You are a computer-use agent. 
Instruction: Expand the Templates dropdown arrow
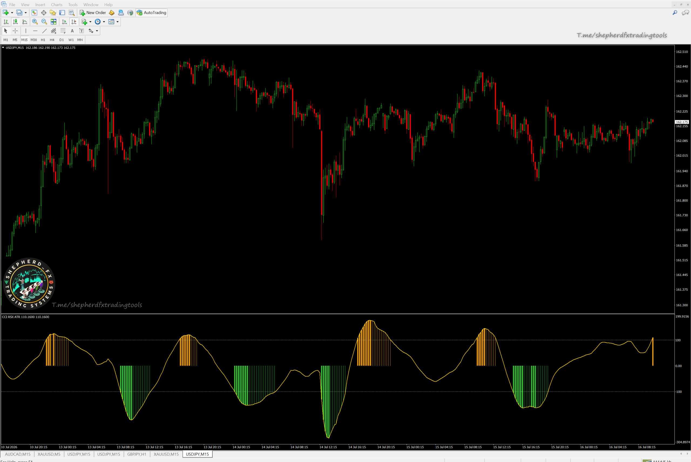[x=117, y=22]
